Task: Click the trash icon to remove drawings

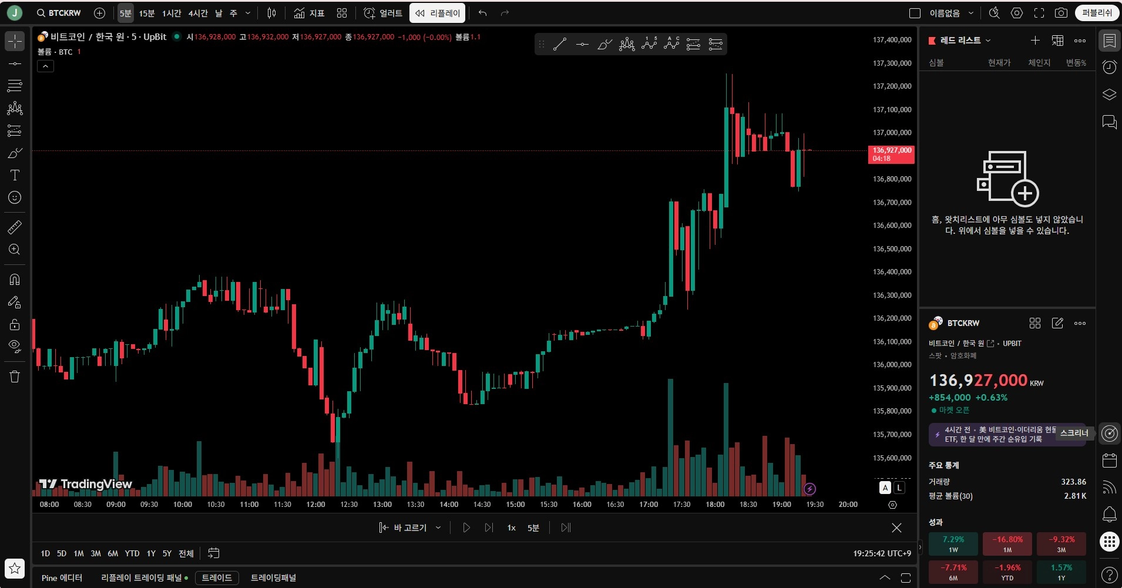Action: [x=15, y=377]
